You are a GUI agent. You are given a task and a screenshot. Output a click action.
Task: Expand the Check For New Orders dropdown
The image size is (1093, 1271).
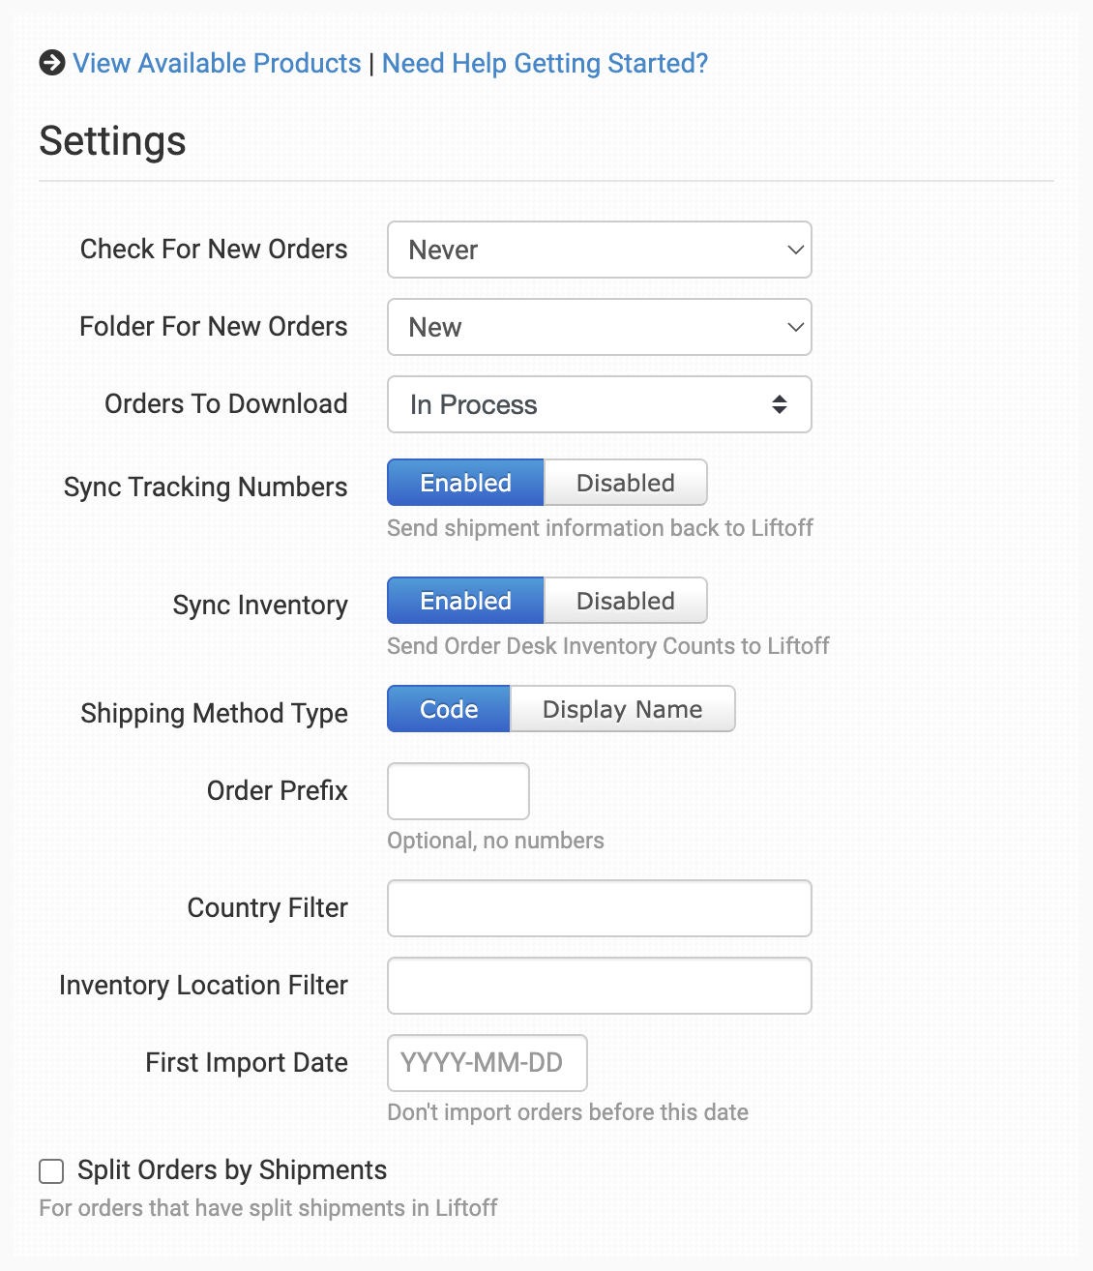599,250
